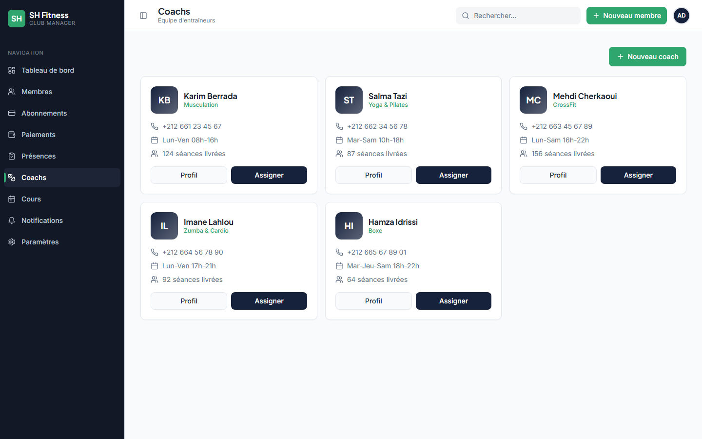Assigner Salma Tazi
Viewport: 702px width, 439px height.
point(453,175)
